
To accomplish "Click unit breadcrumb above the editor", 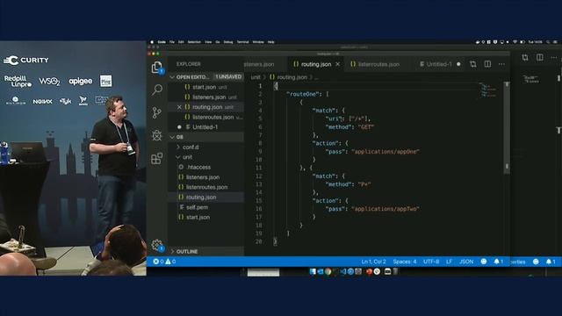I will point(256,77).
